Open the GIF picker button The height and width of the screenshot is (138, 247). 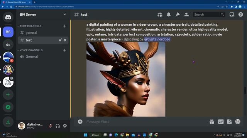[x=221, y=122]
